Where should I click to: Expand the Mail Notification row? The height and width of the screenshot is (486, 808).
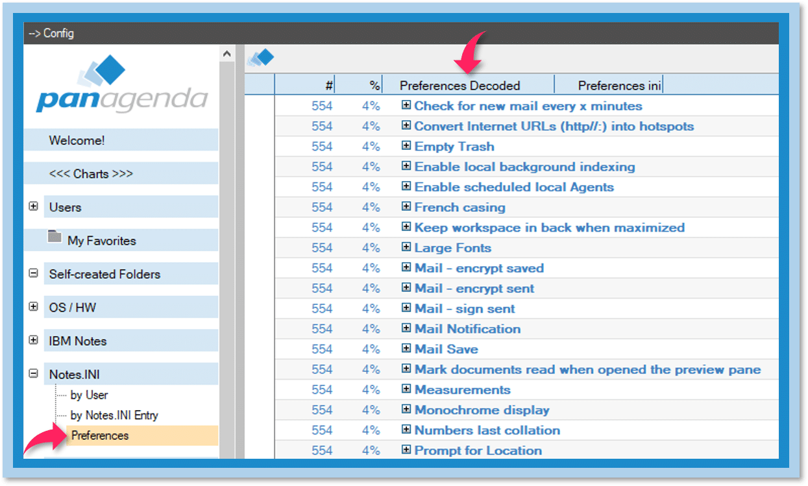coord(406,328)
